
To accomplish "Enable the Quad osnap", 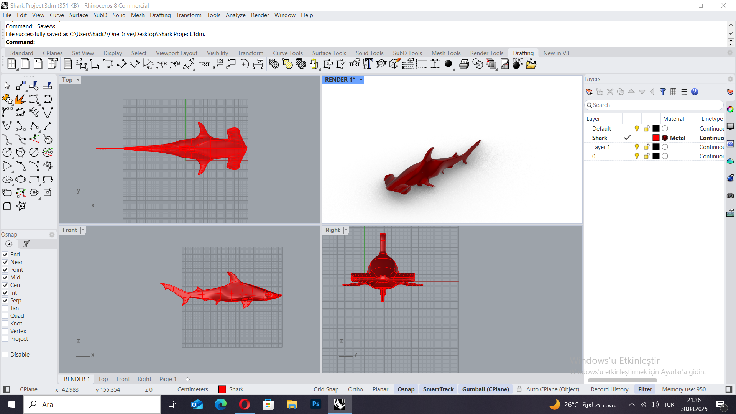I will click(x=5, y=316).
